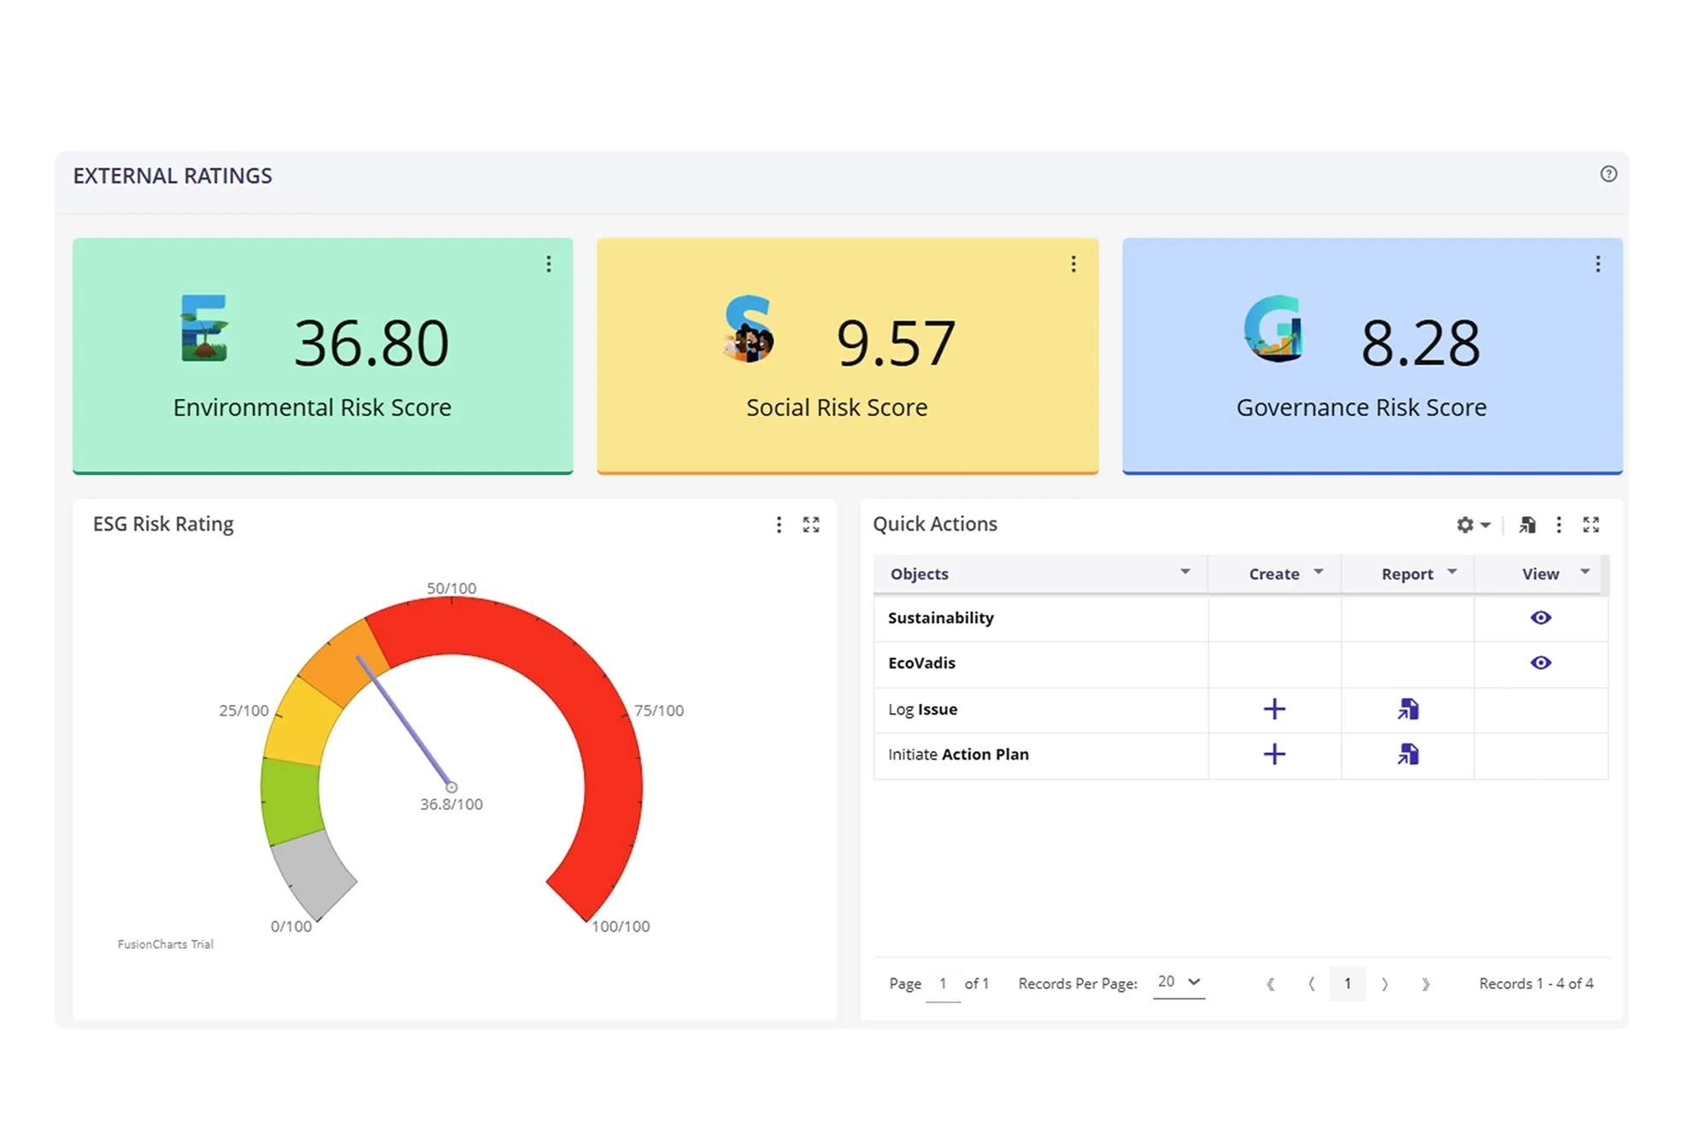Click plus icon to log an issue
Viewport: 1688px width, 1122px height.
tap(1274, 709)
